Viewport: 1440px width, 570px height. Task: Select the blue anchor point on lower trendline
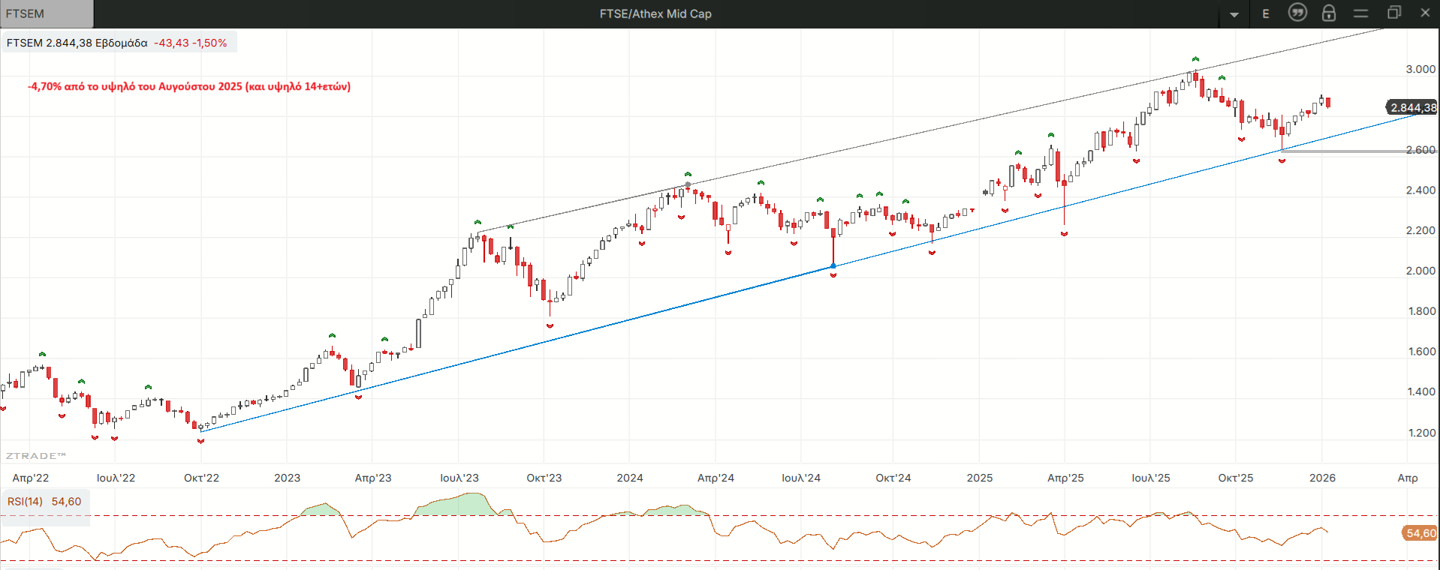pyautogui.click(x=833, y=266)
